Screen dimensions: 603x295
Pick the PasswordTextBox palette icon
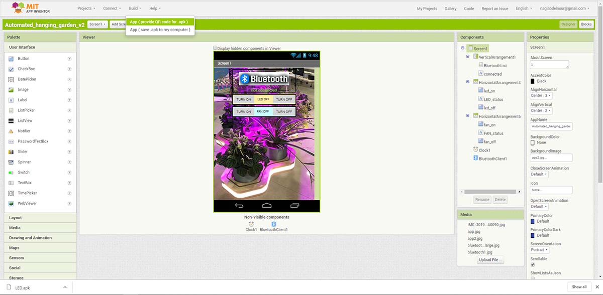[x=12, y=141]
